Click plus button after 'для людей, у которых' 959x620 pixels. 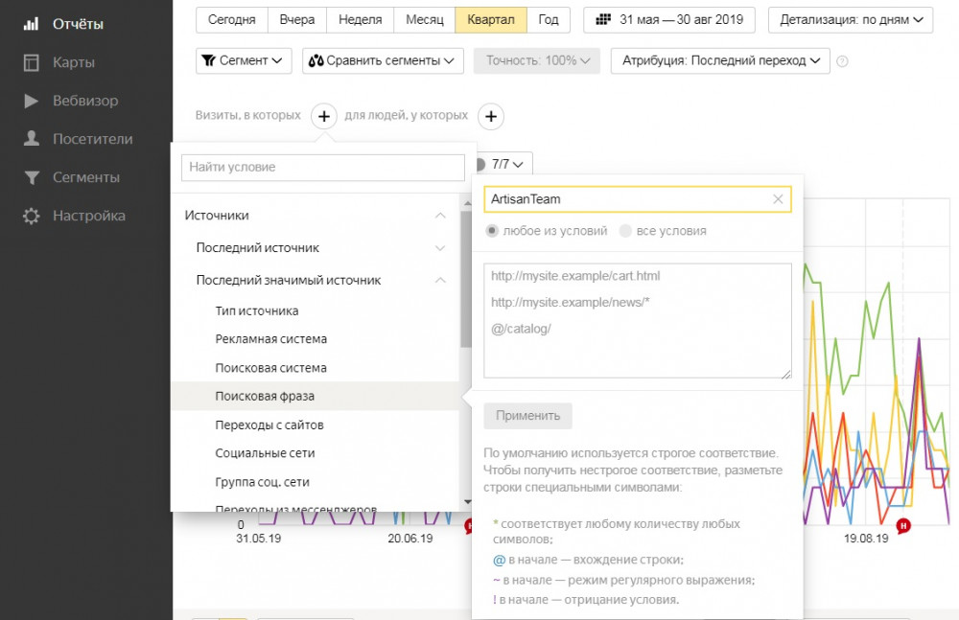coord(491,117)
